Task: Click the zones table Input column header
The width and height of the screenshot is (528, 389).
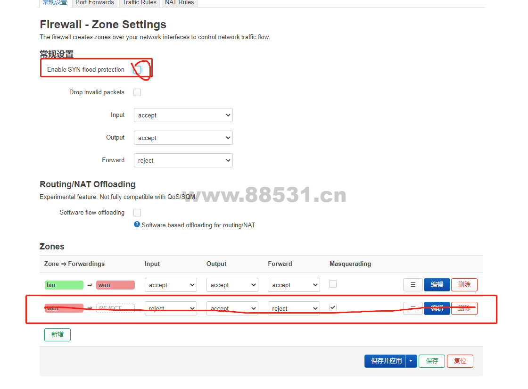Action: click(152, 264)
